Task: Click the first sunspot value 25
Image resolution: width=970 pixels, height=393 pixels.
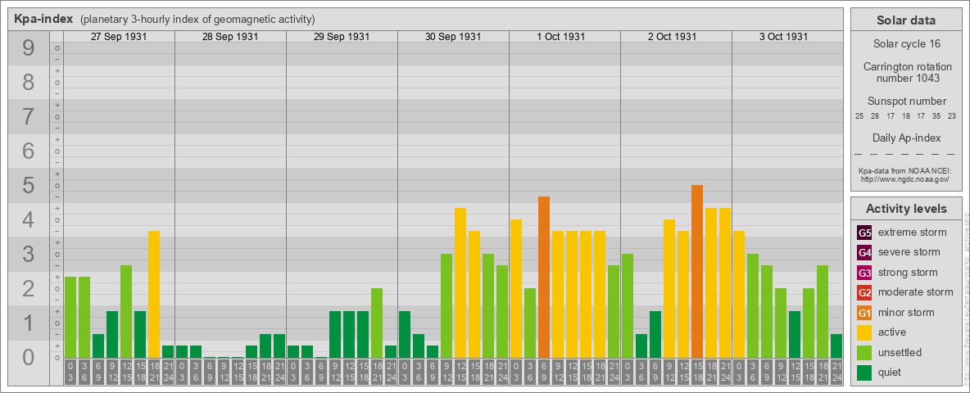Action: [859, 116]
